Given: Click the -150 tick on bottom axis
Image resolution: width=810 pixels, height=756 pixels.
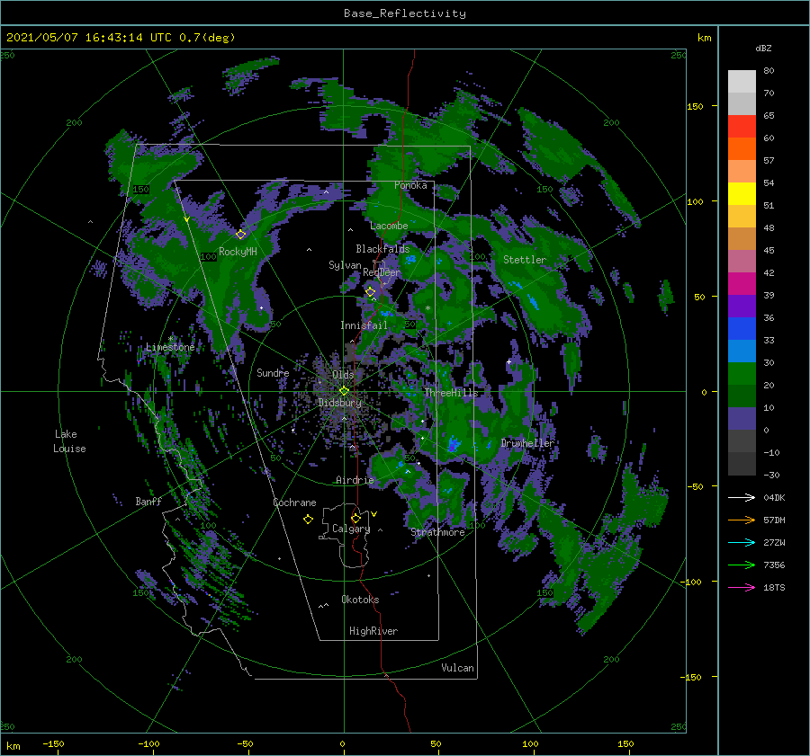Looking at the screenshot, I should pyautogui.click(x=53, y=743).
